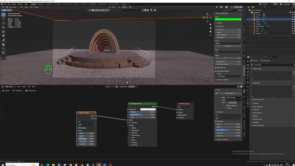Toggle camera view gizmo in viewport
Image resolution: width=295 pixels, height=166 pixels.
[210, 31]
